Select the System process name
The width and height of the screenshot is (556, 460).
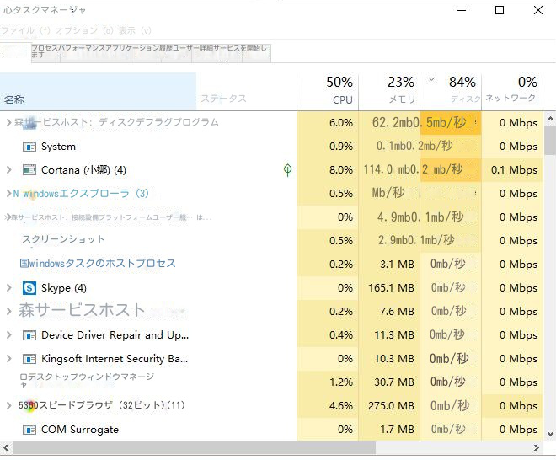point(58,147)
